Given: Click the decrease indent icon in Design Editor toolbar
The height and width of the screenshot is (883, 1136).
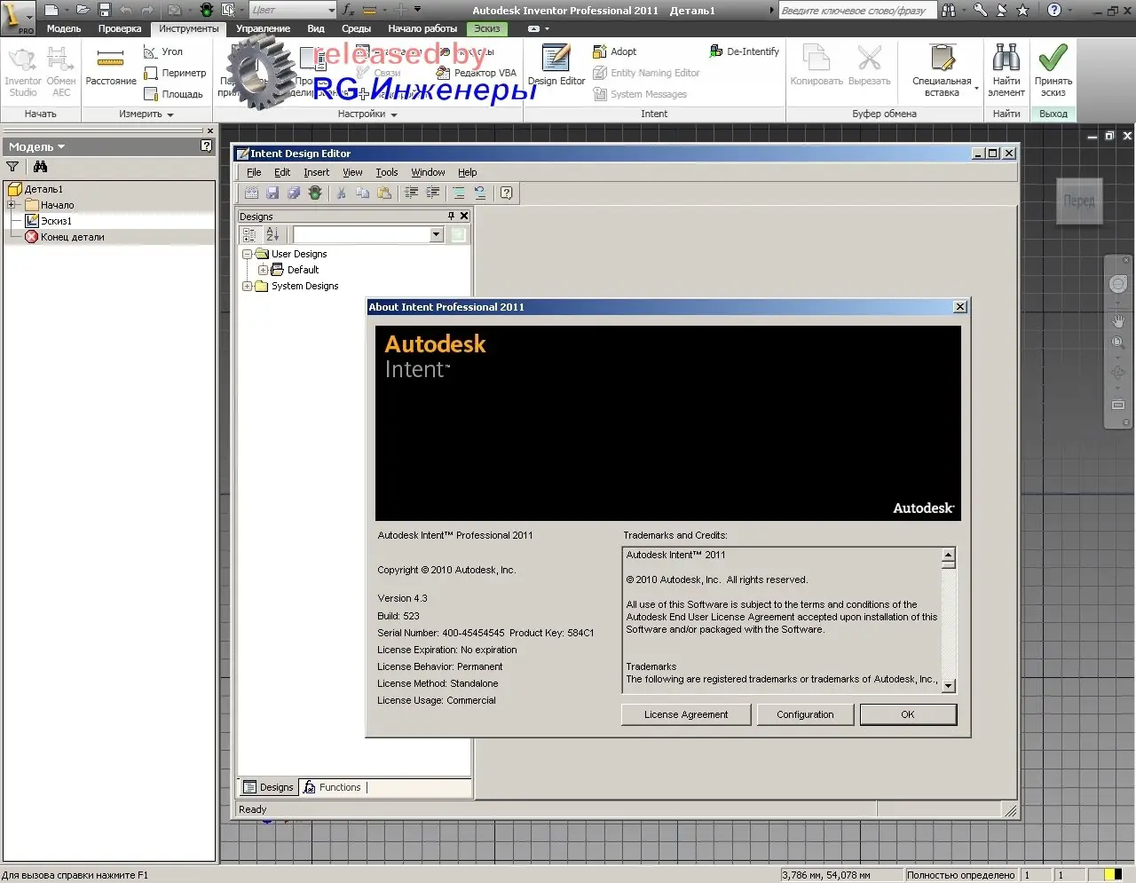Looking at the screenshot, I should [x=412, y=193].
